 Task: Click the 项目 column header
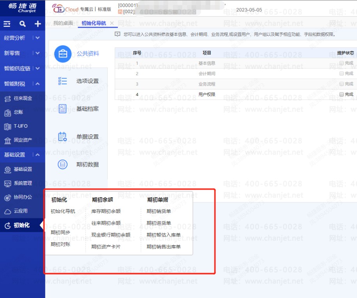(x=207, y=53)
